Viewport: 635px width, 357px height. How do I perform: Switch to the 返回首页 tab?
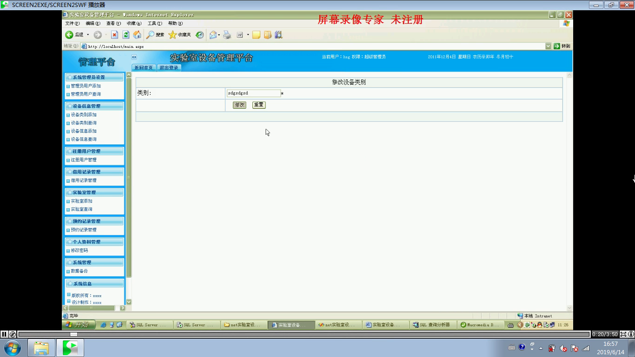pos(143,67)
